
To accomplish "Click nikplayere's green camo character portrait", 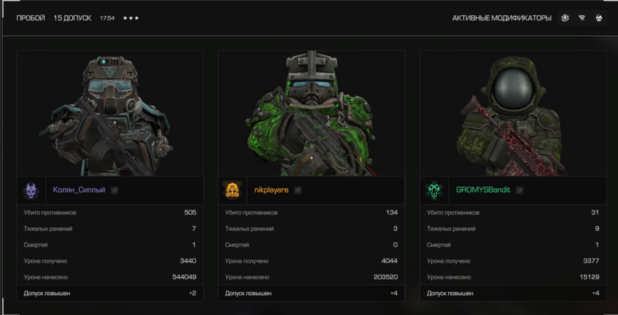I will (312, 114).
